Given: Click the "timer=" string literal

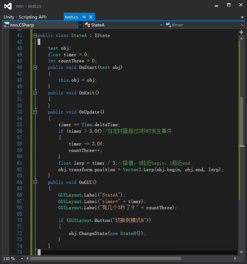Looking at the screenshot, I should pyautogui.click(x=110, y=201).
